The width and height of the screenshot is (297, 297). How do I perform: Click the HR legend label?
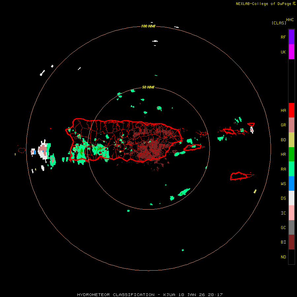click(x=283, y=154)
